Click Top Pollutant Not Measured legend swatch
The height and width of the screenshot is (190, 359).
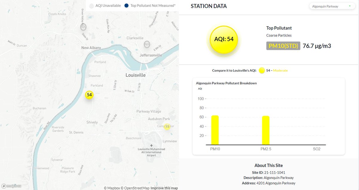point(127,6)
